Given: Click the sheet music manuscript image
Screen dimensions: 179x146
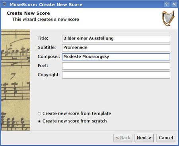Looking at the screenshot, I should [x=16, y=80].
